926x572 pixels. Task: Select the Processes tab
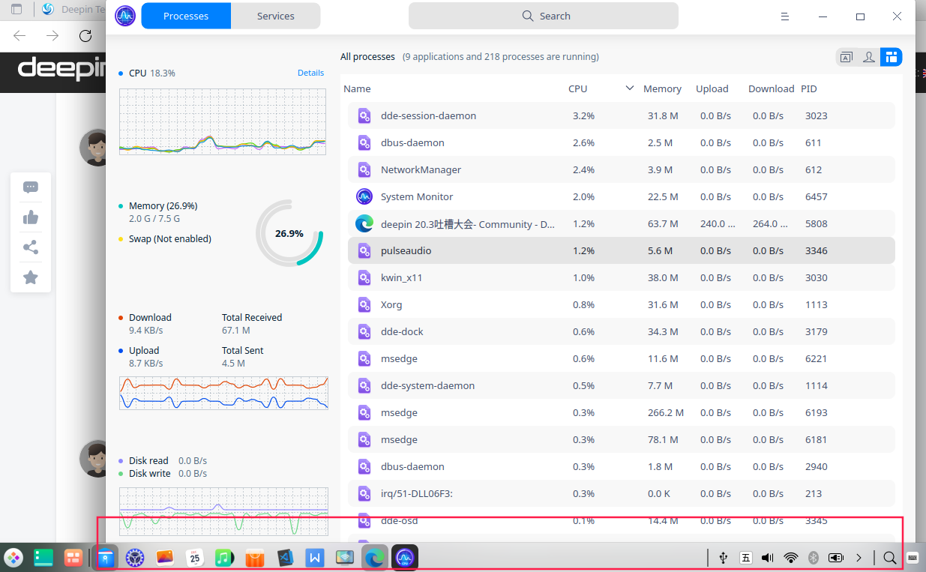click(x=186, y=16)
